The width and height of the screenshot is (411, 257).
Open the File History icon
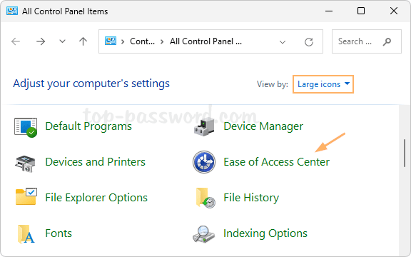[x=205, y=198]
